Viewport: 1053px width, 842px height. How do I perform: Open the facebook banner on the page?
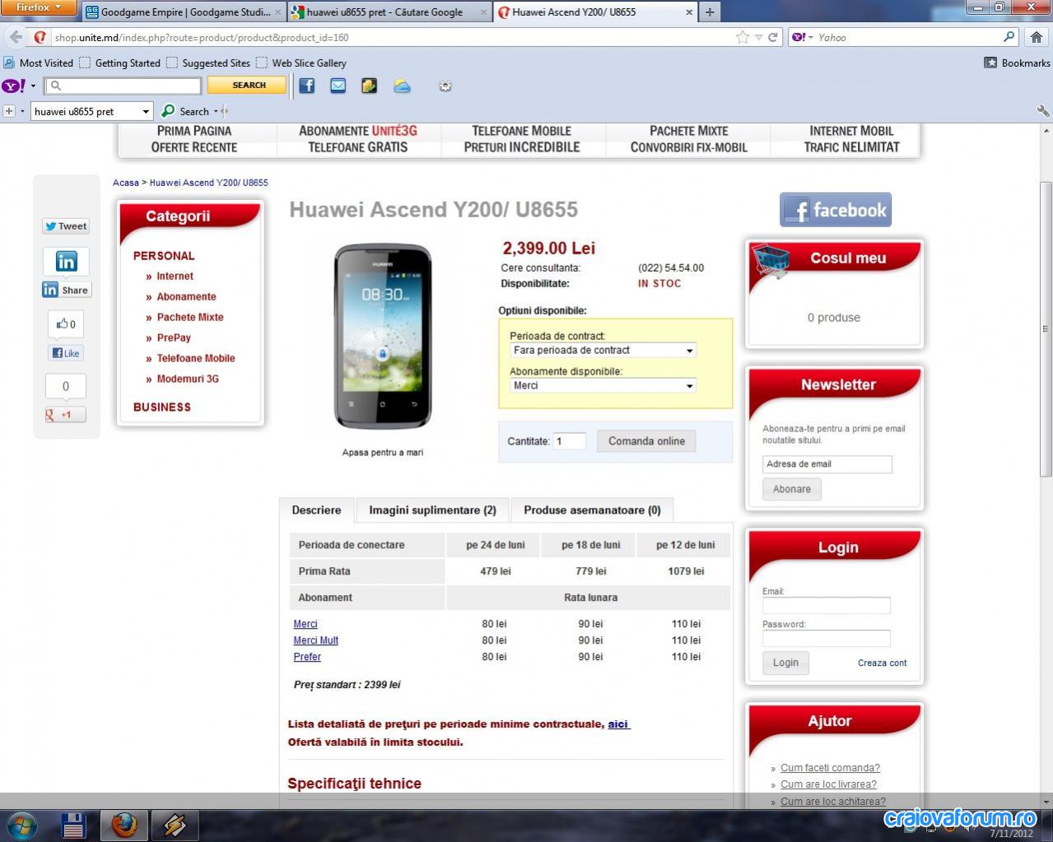tap(836, 210)
